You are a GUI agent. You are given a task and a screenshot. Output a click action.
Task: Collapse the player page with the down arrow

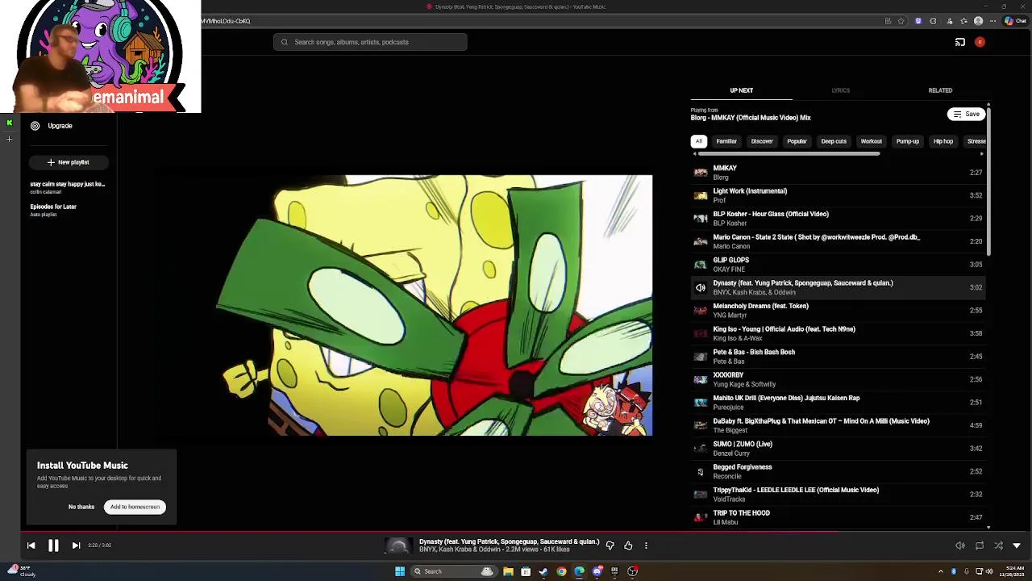(1017, 545)
